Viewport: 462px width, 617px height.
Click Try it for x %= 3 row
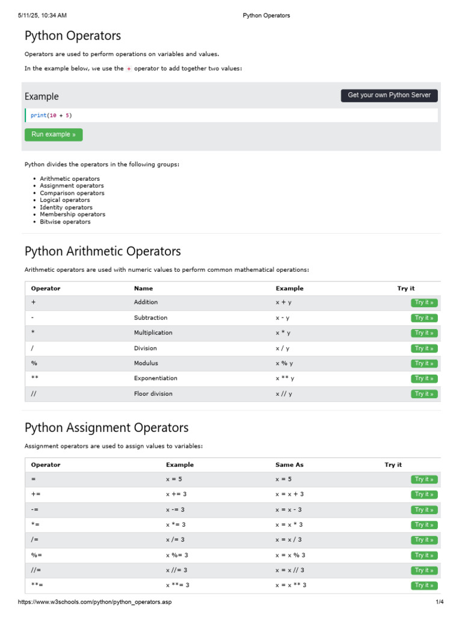pos(424,556)
